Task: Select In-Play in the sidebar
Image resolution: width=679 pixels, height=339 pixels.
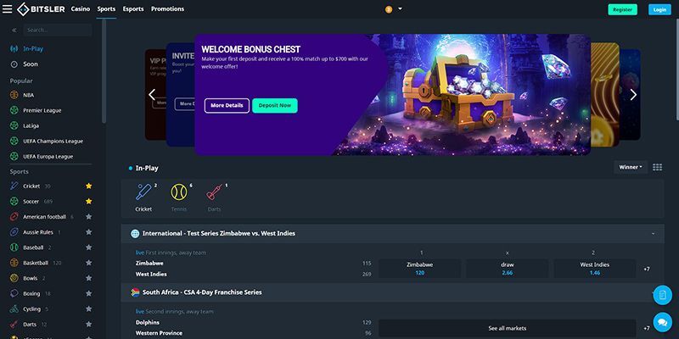Action: (x=33, y=49)
